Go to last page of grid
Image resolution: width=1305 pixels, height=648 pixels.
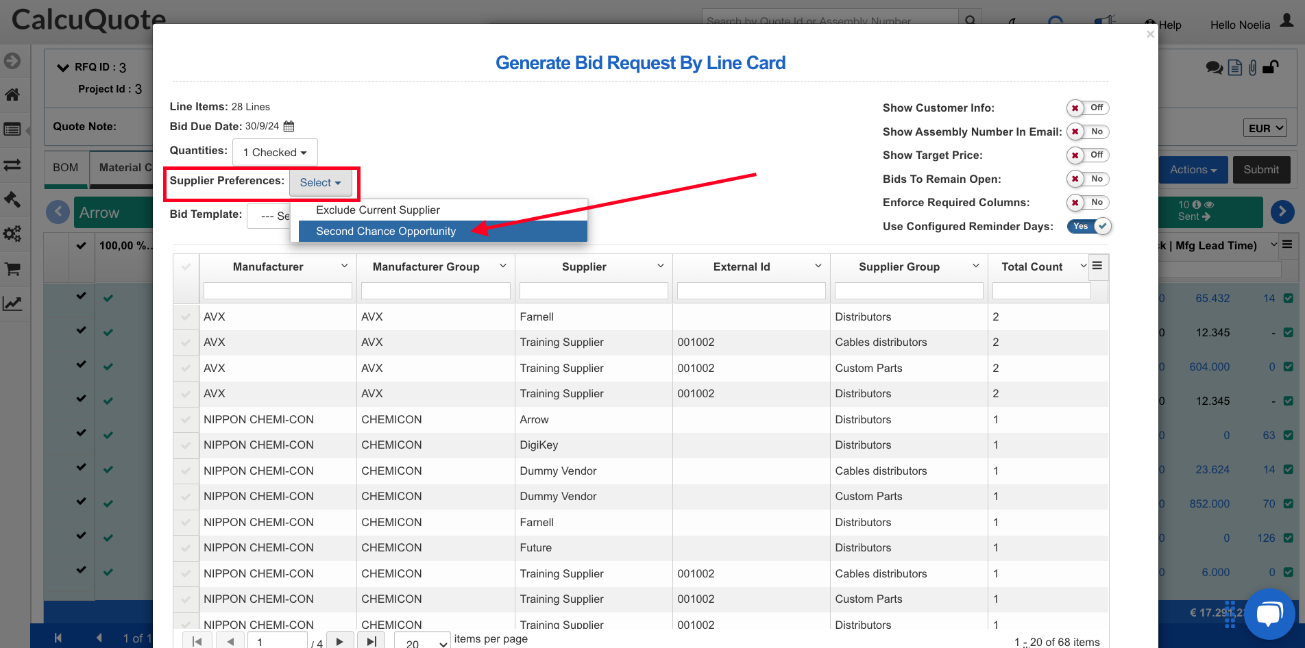[x=371, y=641]
